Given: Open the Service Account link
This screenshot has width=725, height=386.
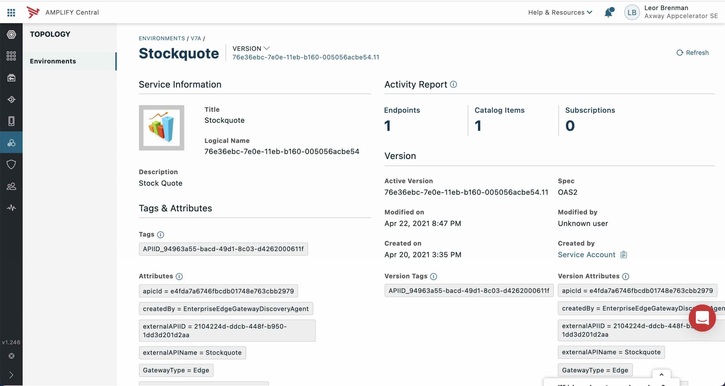Looking at the screenshot, I should point(587,255).
